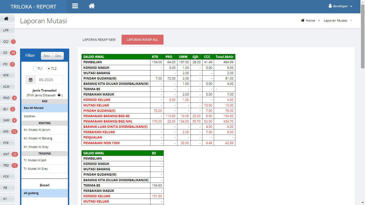Select SAMPAH transaction type
Screen dimensions: 365x205
click(45, 116)
